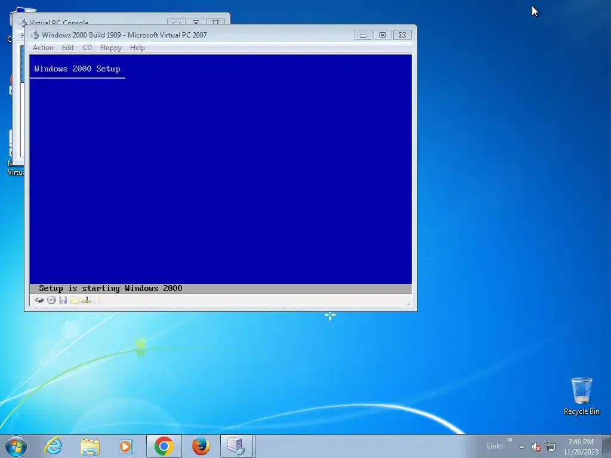Open Windows Explorer from taskbar
This screenshot has width=611, height=458.
pos(90,446)
